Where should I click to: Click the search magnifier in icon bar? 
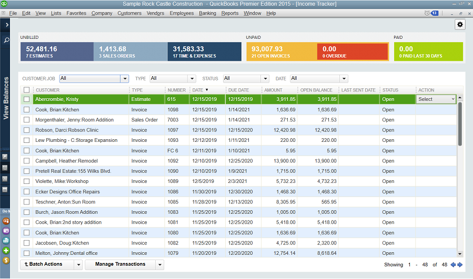coord(6,40)
